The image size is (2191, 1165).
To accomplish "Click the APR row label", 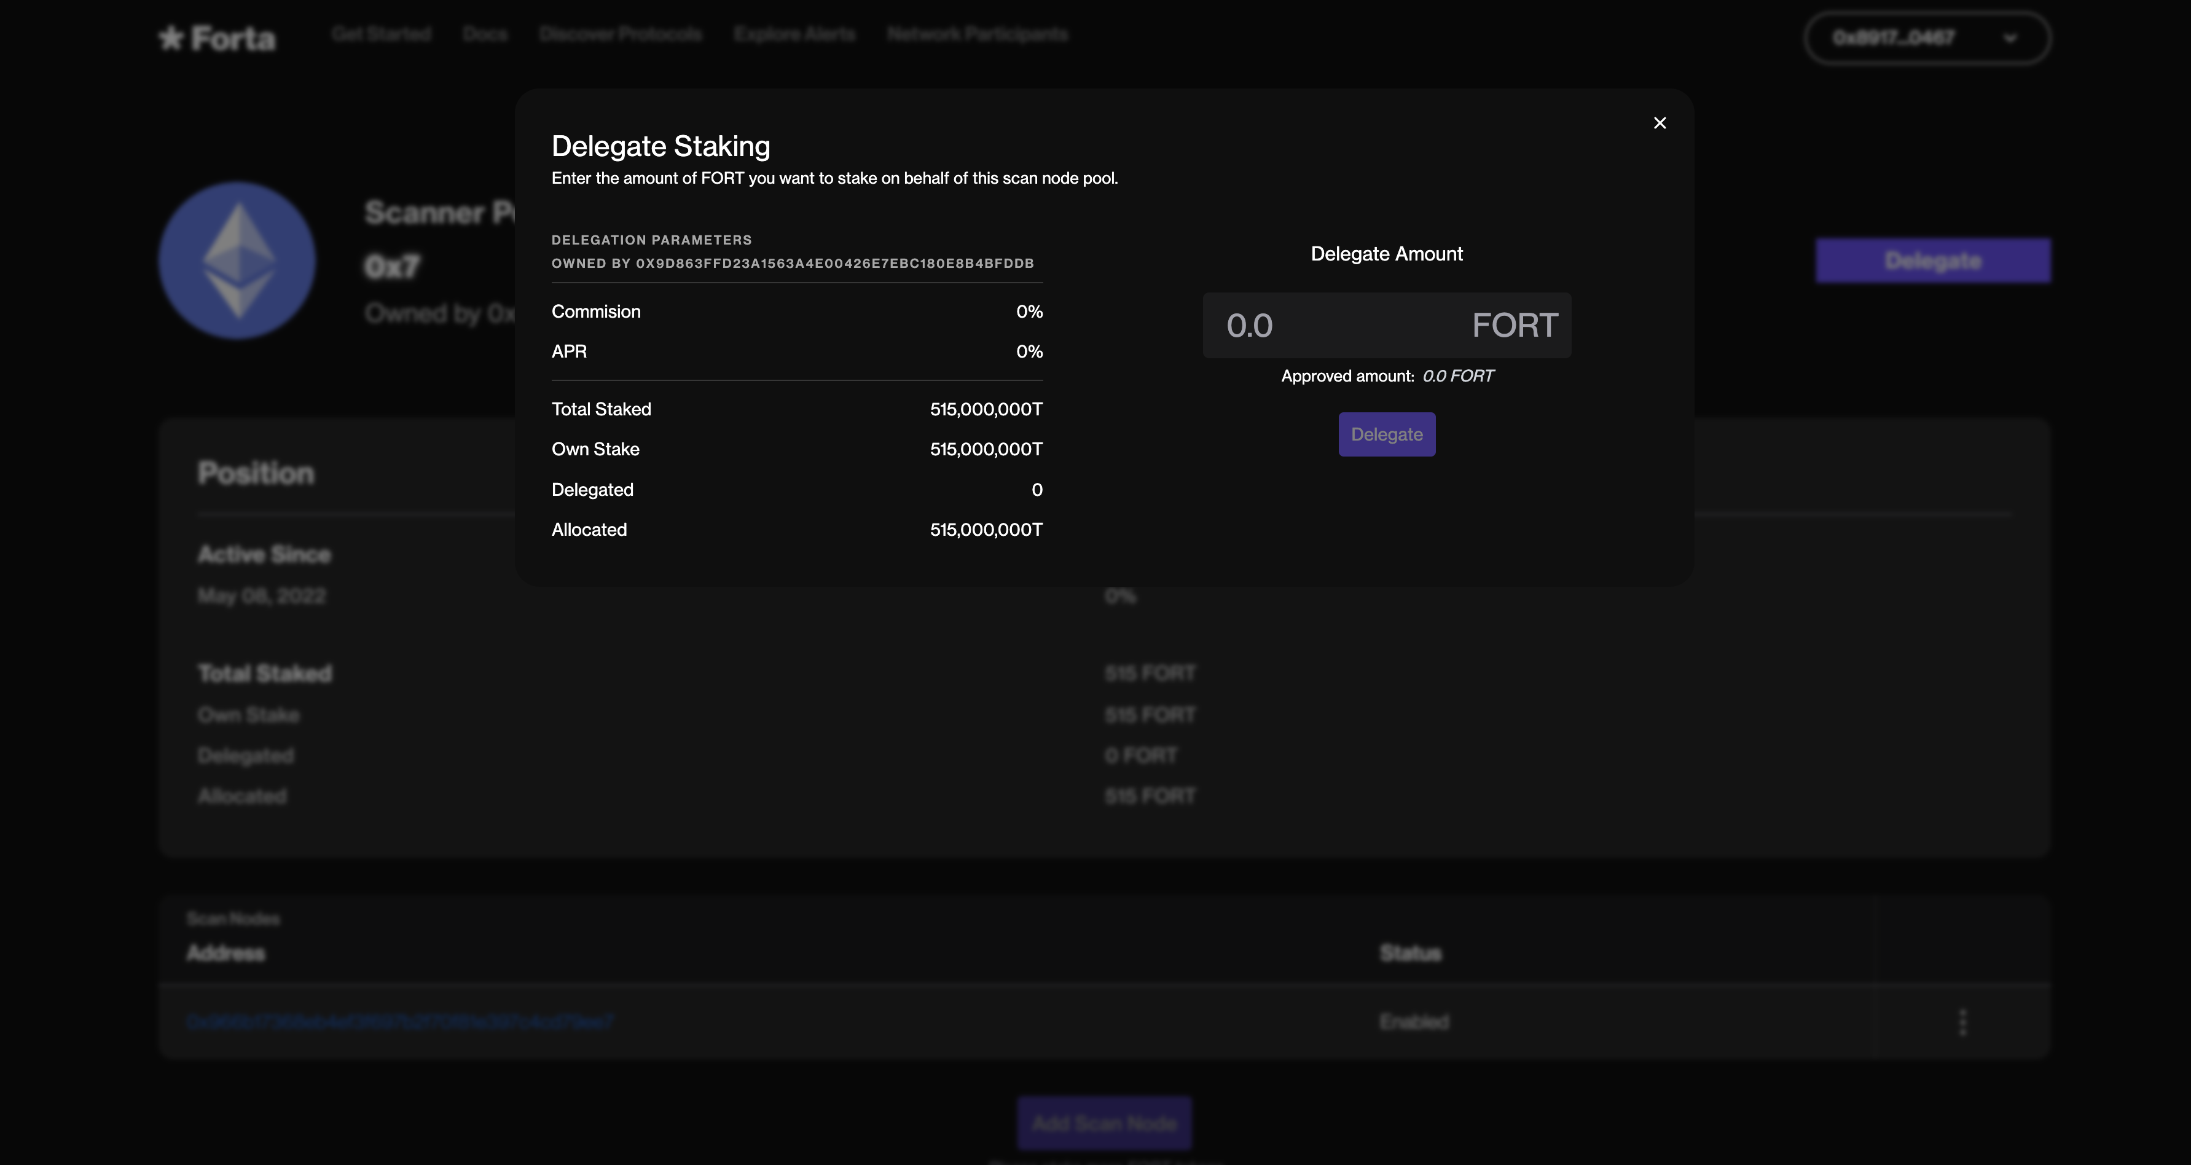I will [x=569, y=351].
